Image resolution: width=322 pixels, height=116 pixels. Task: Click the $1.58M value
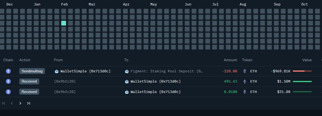(284, 81)
